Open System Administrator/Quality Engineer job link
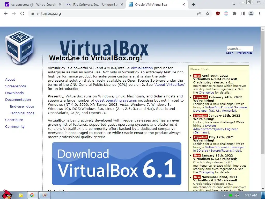The height and width of the screenshot is (199, 265). click(x=216, y=129)
